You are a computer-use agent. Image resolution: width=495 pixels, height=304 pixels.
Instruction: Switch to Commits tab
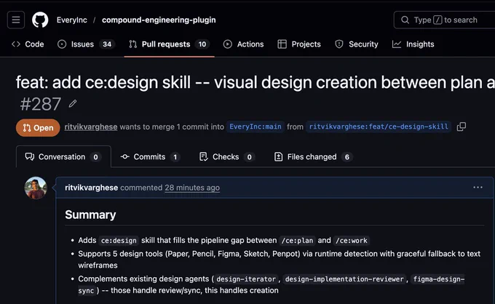pos(150,157)
